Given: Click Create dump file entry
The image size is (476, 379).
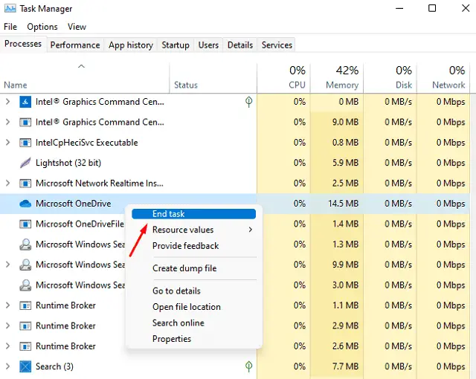Looking at the screenshot, I should pos(184,268).
